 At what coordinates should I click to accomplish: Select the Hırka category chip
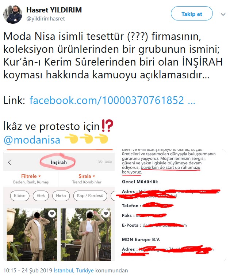[61, 196]
